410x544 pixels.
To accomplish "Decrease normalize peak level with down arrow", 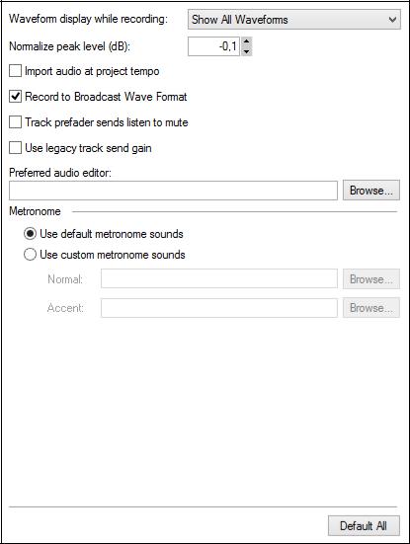I will tap(246, 51).
